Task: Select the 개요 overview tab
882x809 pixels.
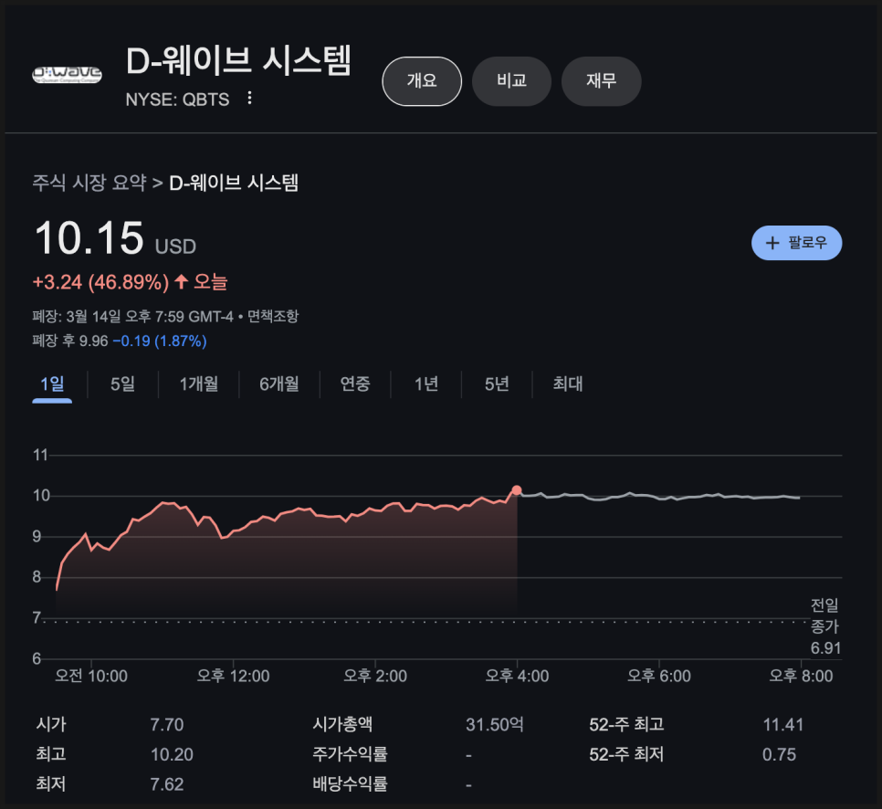Action: (422, 81)
